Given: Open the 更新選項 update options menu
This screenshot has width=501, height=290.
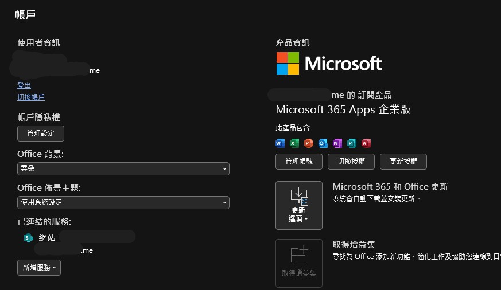Looking at the screenshot, I should click(299, 205).
